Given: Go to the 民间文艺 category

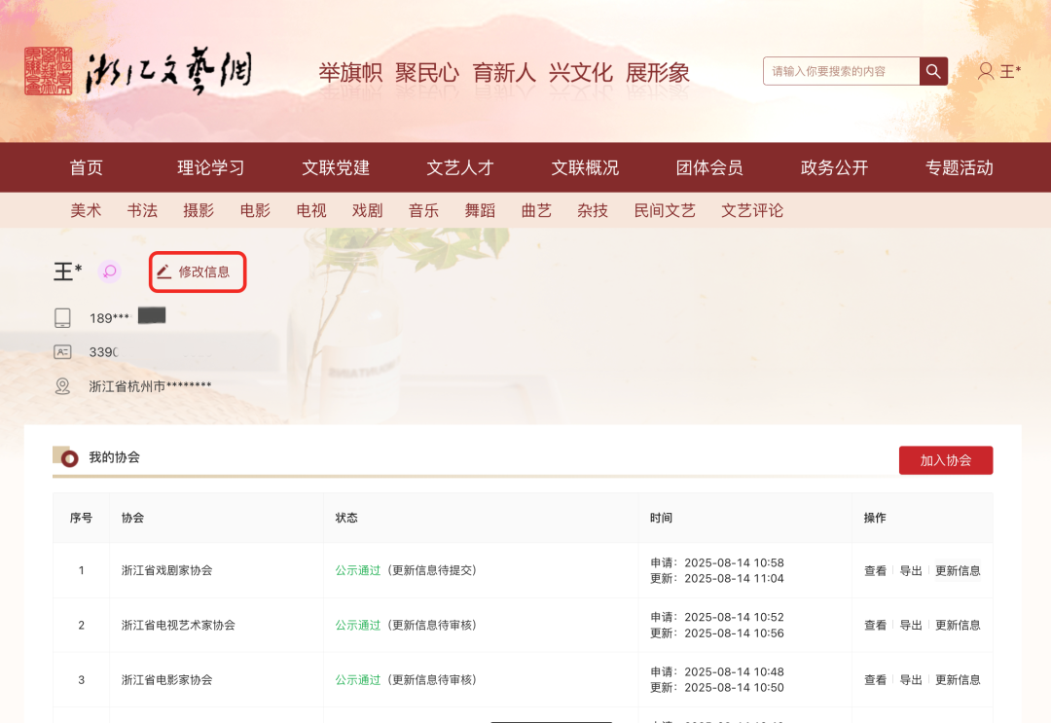Looking at the screenshot, I should tap(665, 210).
